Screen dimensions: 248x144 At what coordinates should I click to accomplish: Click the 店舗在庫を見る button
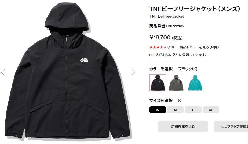click(x=183, y=127)
